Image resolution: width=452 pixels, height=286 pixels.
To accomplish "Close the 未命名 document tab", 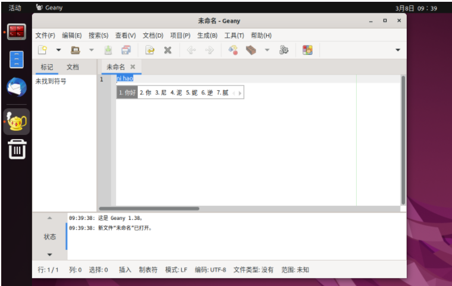I will [x=133, y=67].
